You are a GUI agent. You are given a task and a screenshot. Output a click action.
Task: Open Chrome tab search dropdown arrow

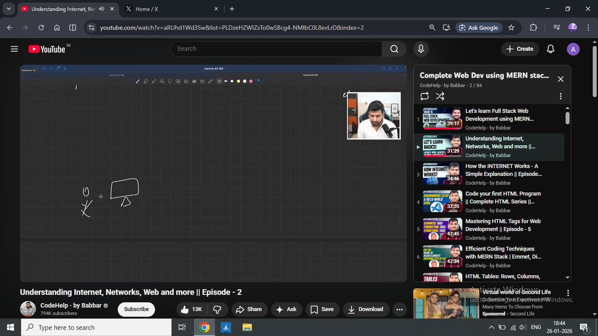(x=8, y=9)
